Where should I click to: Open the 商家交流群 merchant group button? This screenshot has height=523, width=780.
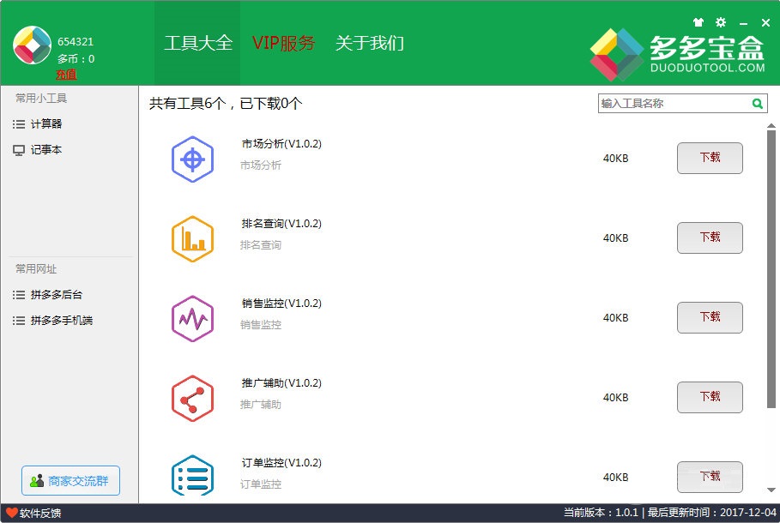point(70,481)
